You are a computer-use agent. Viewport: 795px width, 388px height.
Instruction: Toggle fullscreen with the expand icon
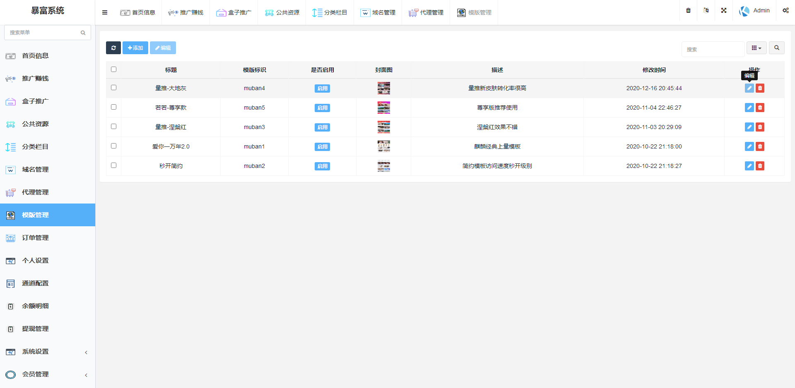[x=723, y=10]
